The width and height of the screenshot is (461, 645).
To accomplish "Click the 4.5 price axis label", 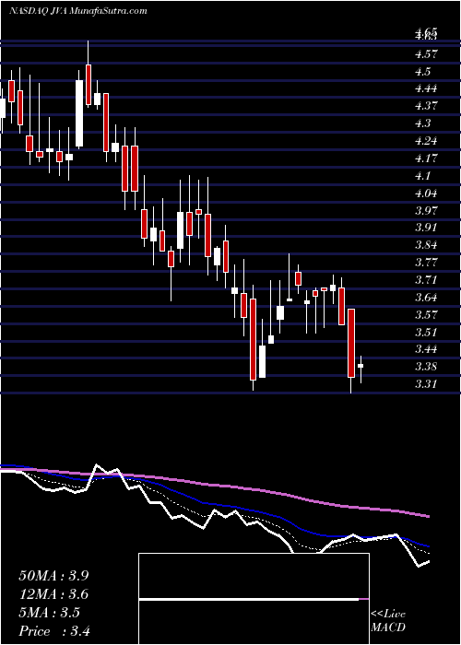I will pos(423,72).
